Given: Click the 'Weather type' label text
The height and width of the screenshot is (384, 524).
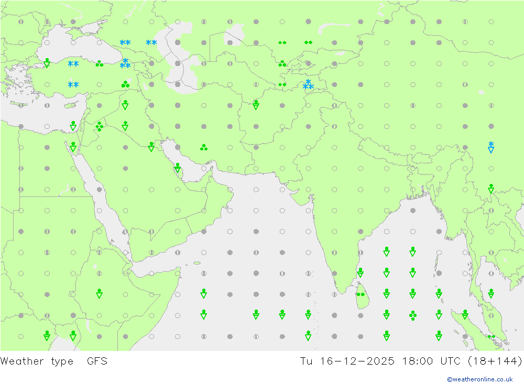Looking at the screenshot, I should (x=37, y=361).
